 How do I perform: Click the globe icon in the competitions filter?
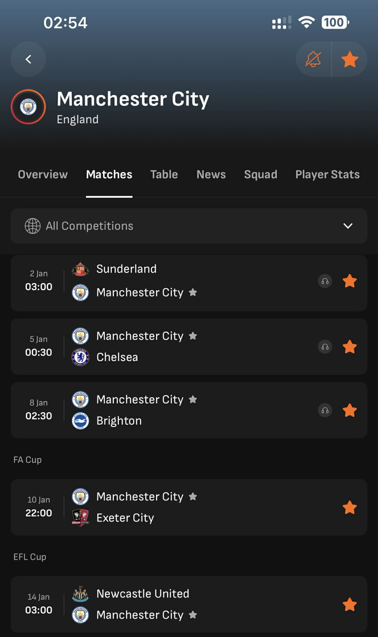tap(33, 226)
